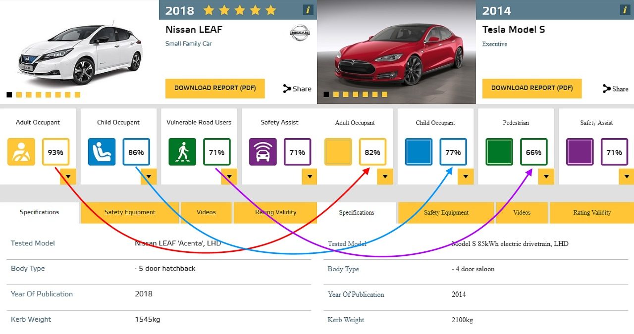Viewport: 634px width, 334px height.
Task: Click the green Tesla Pedestrian swatch
Action: point(499,152)
